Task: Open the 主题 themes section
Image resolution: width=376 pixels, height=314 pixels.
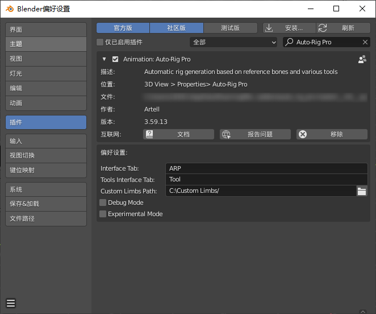Action: (x=46, y=44)
